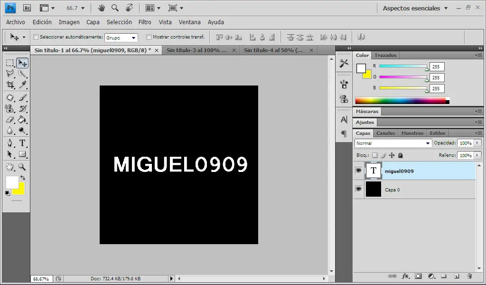The image size is (486, 285).
Task: Hide the miguel0909 text layer
Action: 359,171
